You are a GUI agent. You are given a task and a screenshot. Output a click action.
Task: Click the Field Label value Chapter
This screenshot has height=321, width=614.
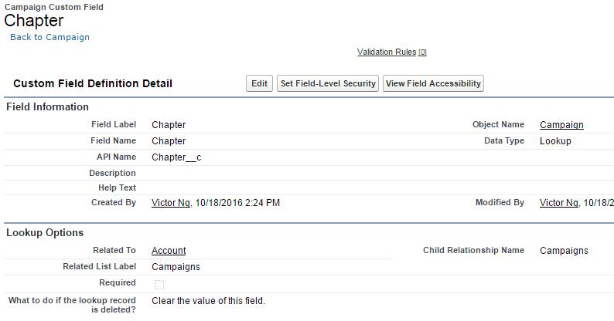point(169,125)
